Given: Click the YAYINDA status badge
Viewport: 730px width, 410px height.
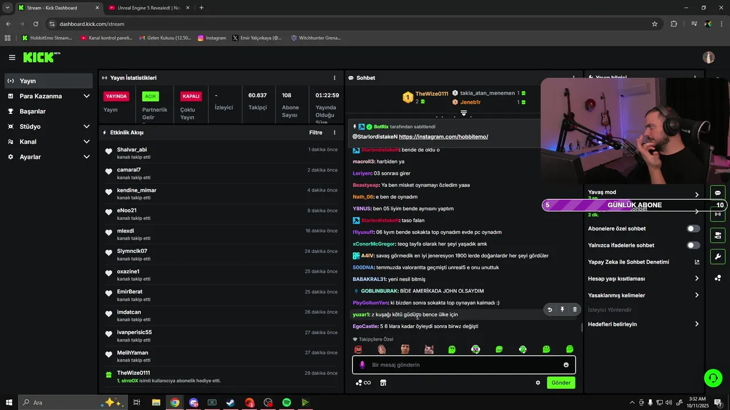Looking at the screenshot, I should tap(116, 96).
